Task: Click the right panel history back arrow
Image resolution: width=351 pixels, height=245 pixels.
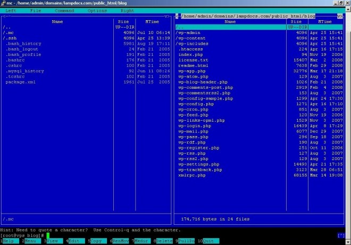Action: pos(177,16)
